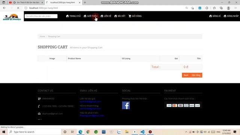Image resolution: width=240 pixels, height=135 pixels.
Task: Open File Explorer from taskbar
Action: (127, 132)
